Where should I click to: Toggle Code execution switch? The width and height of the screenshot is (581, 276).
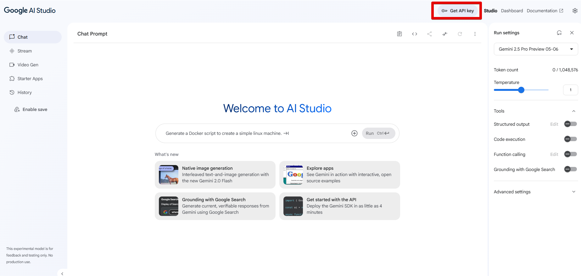(x=570, y=139)
